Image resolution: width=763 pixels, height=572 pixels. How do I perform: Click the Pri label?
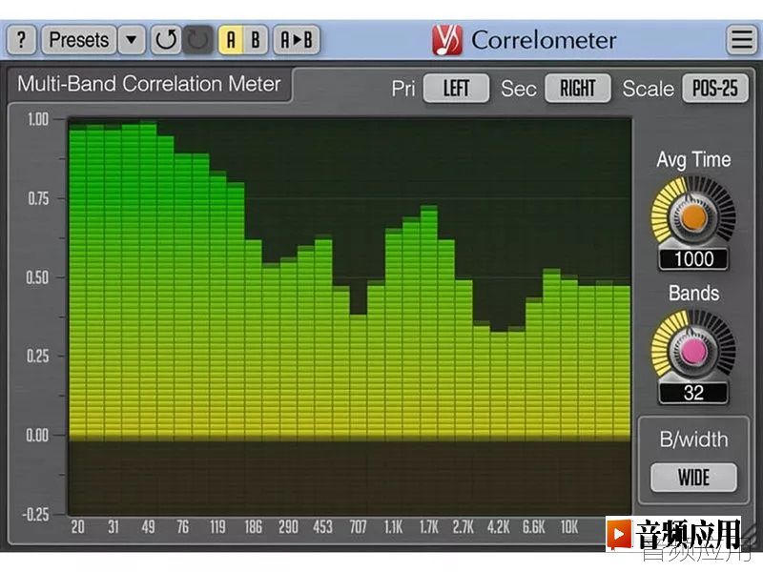tap(403, 89)
